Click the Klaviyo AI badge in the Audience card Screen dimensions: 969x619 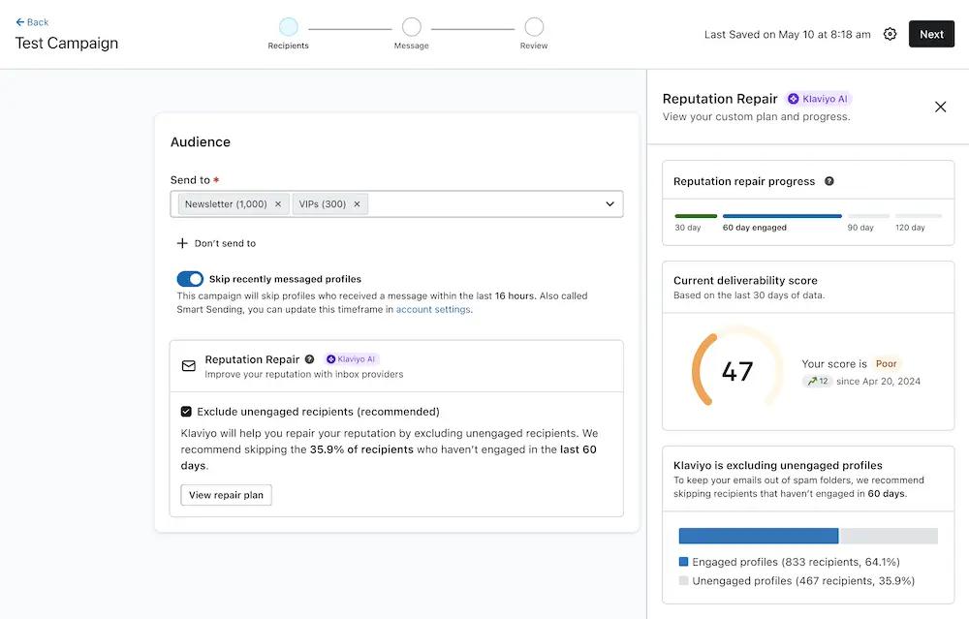click(351, 358)
